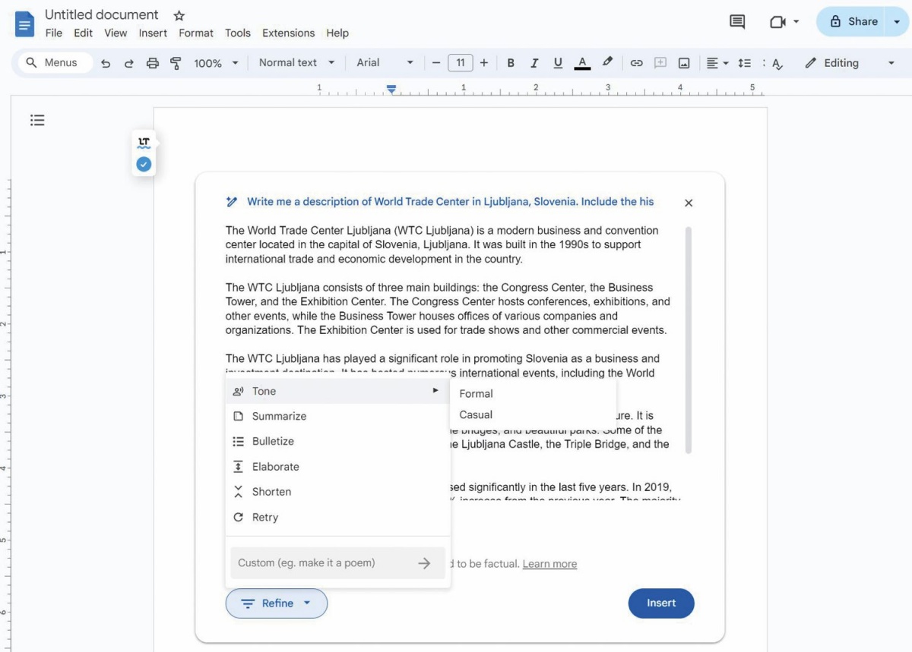Search the Menus box in the toolbar
912x652 pixels.
55,63
